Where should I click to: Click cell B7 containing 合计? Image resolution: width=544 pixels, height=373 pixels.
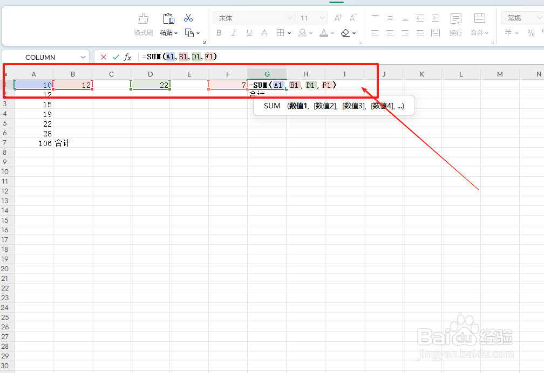(x=72, y=143)
